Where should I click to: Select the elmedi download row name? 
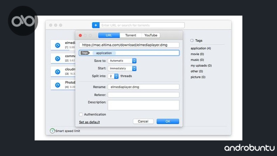point(70,43)
